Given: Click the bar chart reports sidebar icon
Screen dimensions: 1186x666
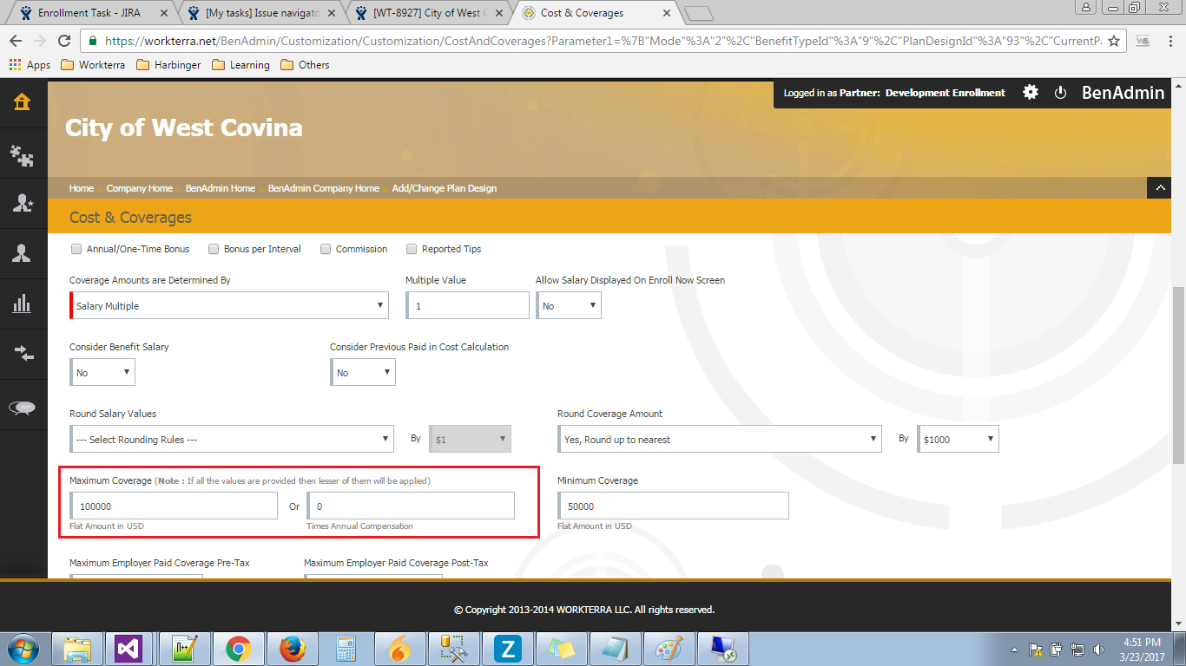Looking at the screenshot, I should [x=23, y=304].
